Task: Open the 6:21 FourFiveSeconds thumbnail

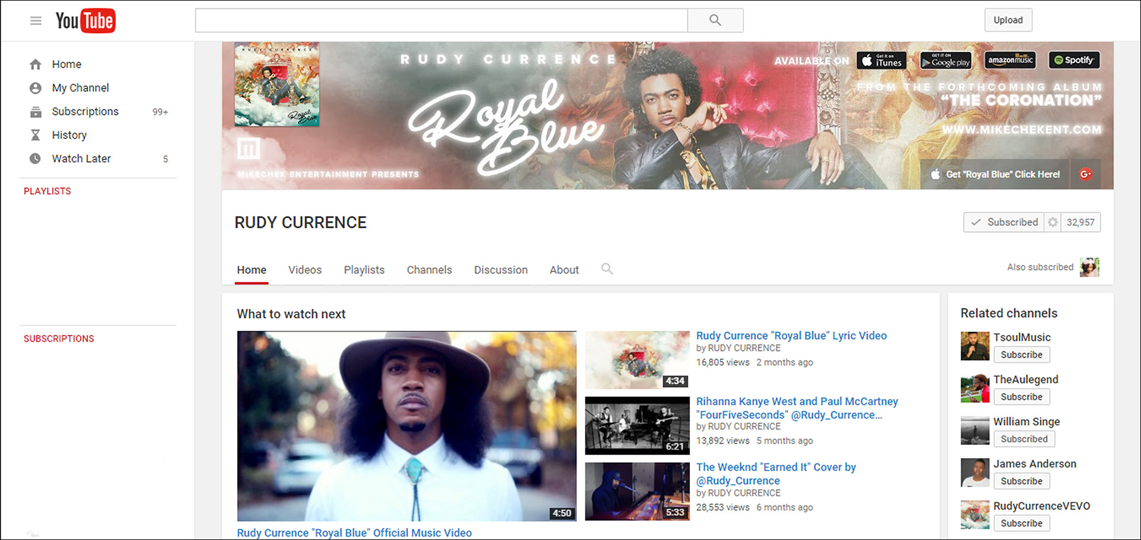Action: pos(637,426)
